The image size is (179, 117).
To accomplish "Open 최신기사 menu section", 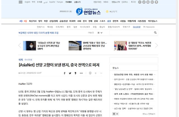I will pyautogui.click(x=33, y=21).
